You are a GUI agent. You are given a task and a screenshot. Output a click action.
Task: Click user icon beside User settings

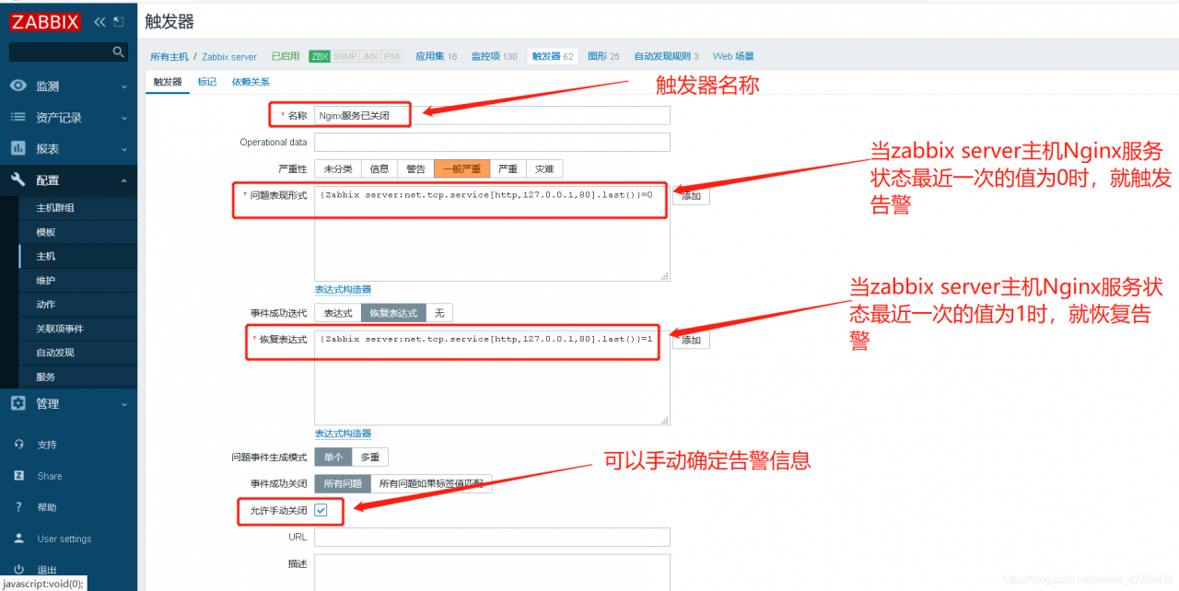click(x=18, y=539)
